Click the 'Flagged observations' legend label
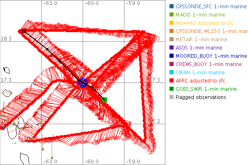The image size is (248, 165). (200, 97)
